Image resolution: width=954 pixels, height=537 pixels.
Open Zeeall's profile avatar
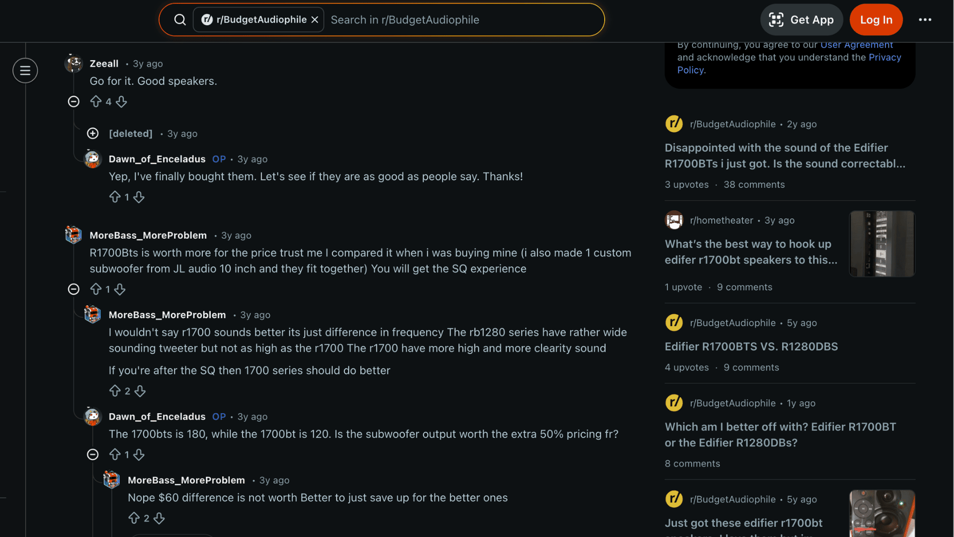coord(74,63)
